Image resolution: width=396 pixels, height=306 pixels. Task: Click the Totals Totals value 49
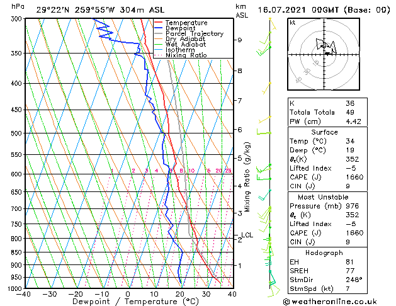point(350,112)
